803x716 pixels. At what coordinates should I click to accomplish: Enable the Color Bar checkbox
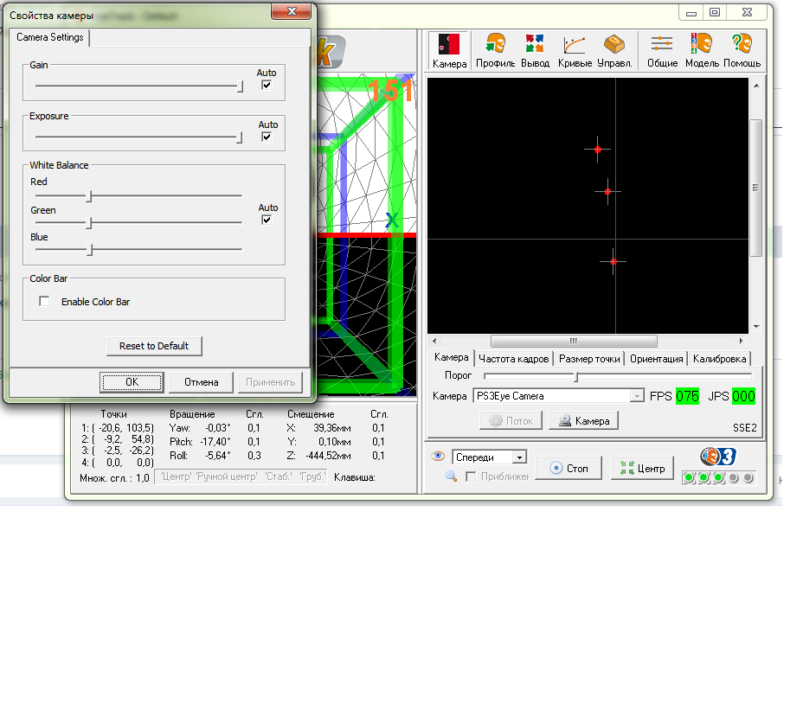(44, 302)
